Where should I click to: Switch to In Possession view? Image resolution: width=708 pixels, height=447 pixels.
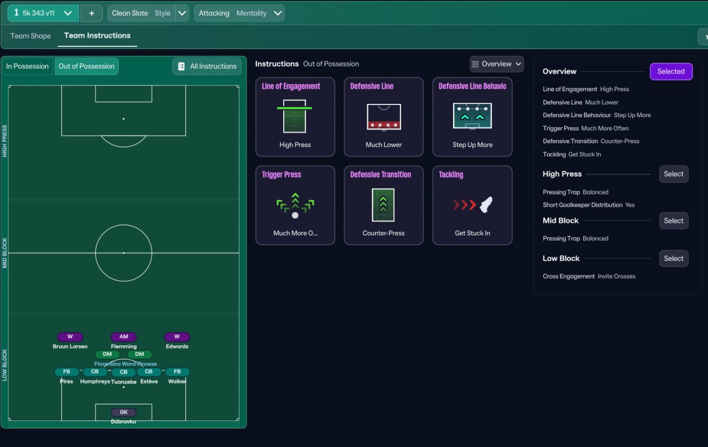pos(28,66)
